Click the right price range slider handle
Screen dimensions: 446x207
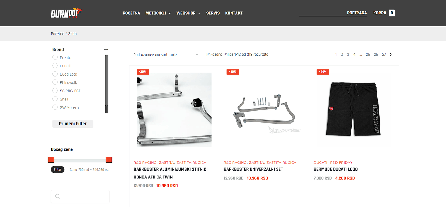109,160
